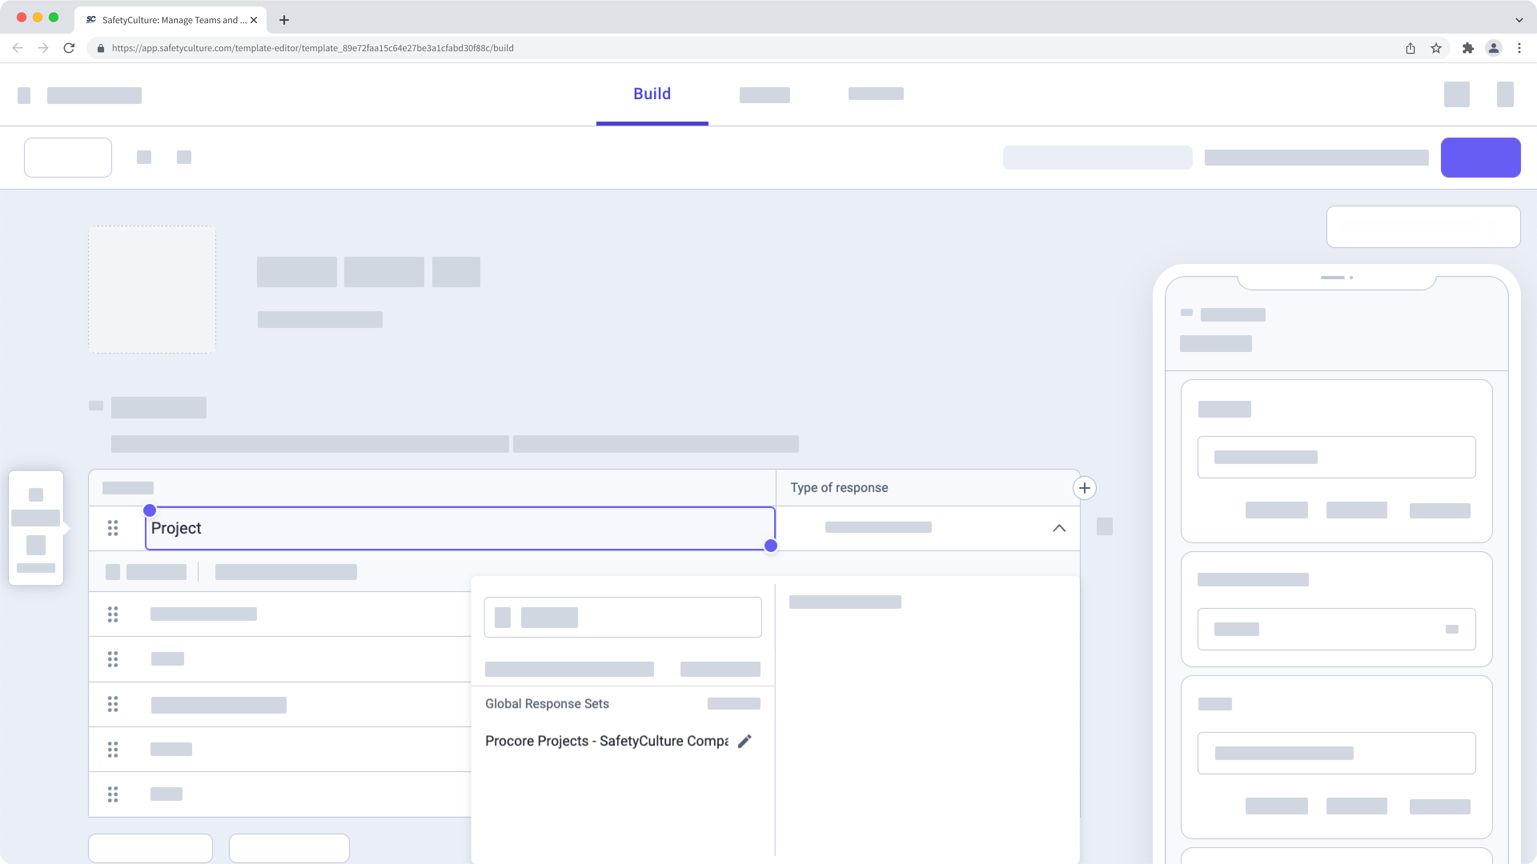Screen dimensions: 1537x864
Task: Click the share icon in the address bar
Action: pyautogui.click(x=1410, y=48)
